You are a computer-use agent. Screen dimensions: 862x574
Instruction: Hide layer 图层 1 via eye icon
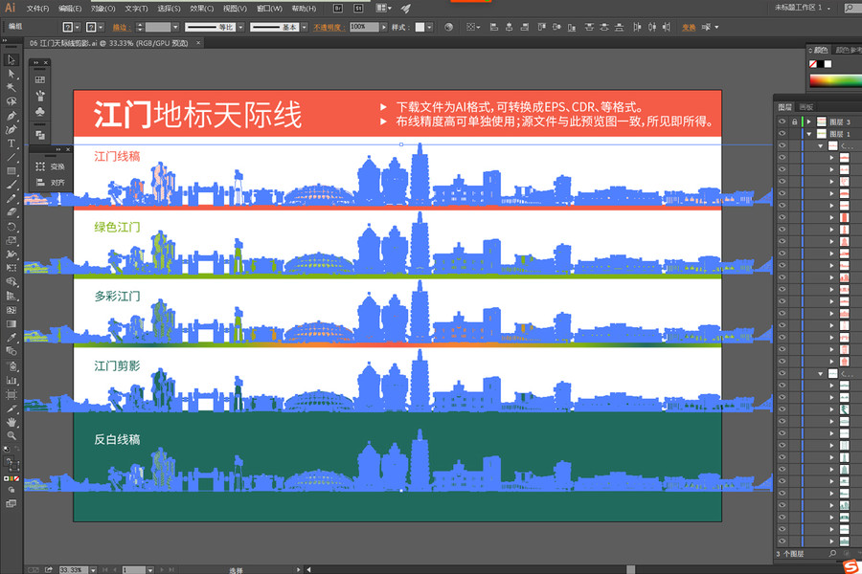(x=782, y=134)
